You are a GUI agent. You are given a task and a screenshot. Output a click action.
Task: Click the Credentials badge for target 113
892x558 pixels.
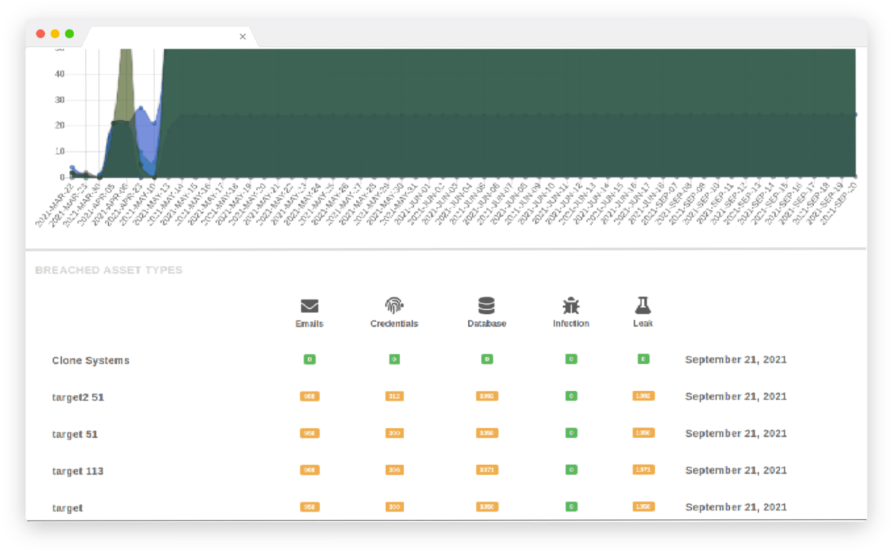(x=394, y=470)
